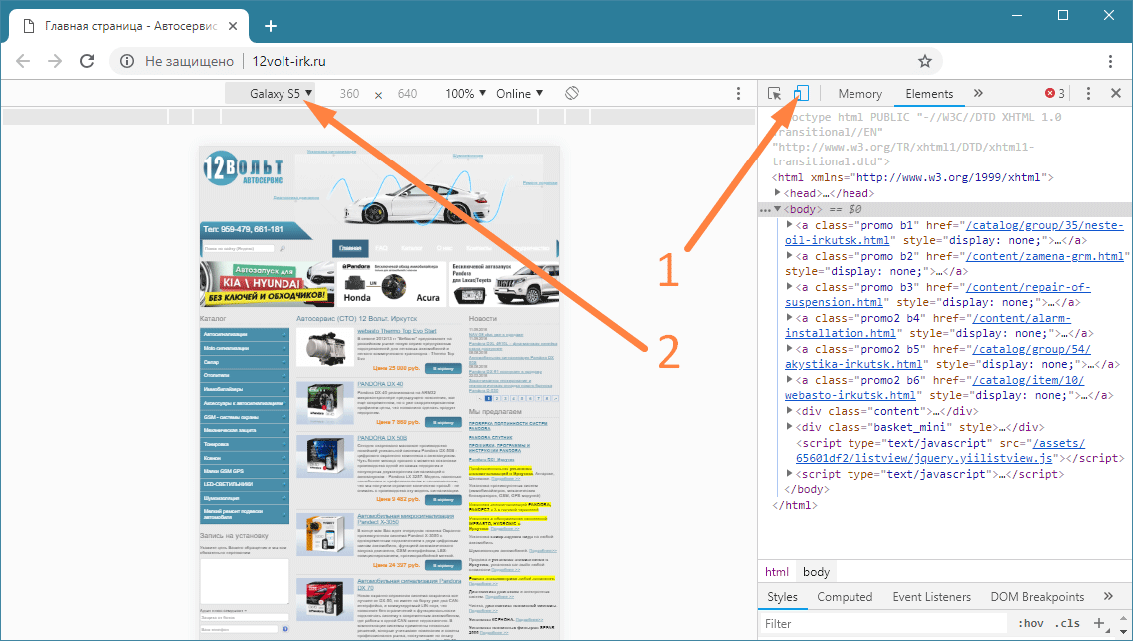Toggle the device toolbar icon in DevTools
Viewport: 1133px width, 641px height.
pyautogui.click(x=800, y=93)
